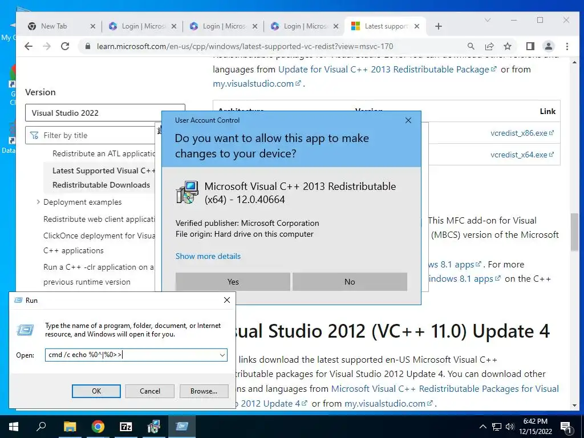Click Cancel in the Run dialog

(150, 391)
